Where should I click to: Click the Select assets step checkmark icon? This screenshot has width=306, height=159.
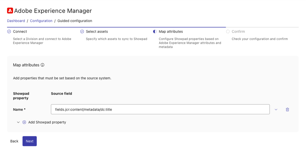coord(82,32)
